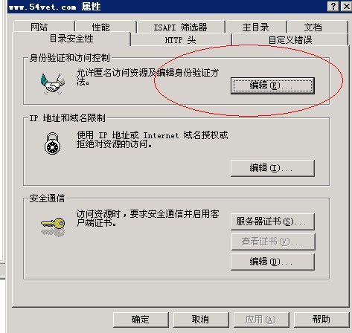The image size is (352, 333).
Task: Click 编辑(E) for authentication and access control
Action: [272, 85]
